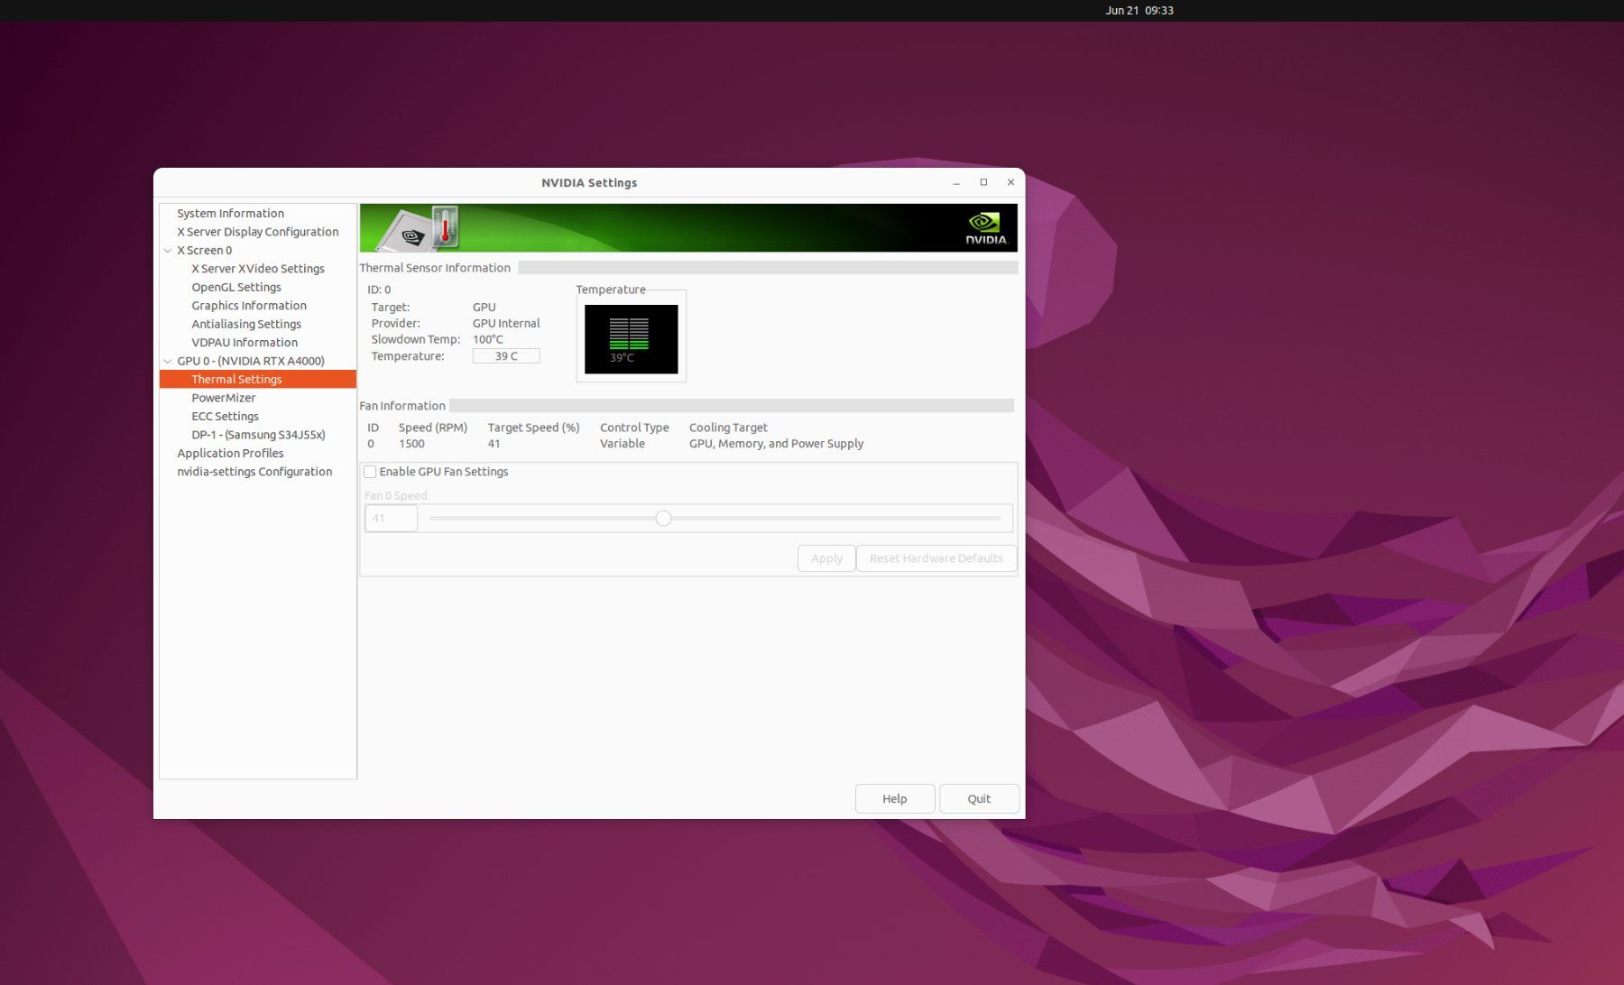
Task: Click the Reset Hardware Defaults button
Action: 937,558
